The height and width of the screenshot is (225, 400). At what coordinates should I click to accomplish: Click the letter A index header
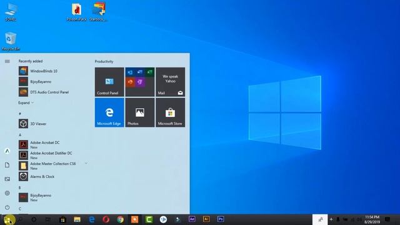tap(20, 135)
